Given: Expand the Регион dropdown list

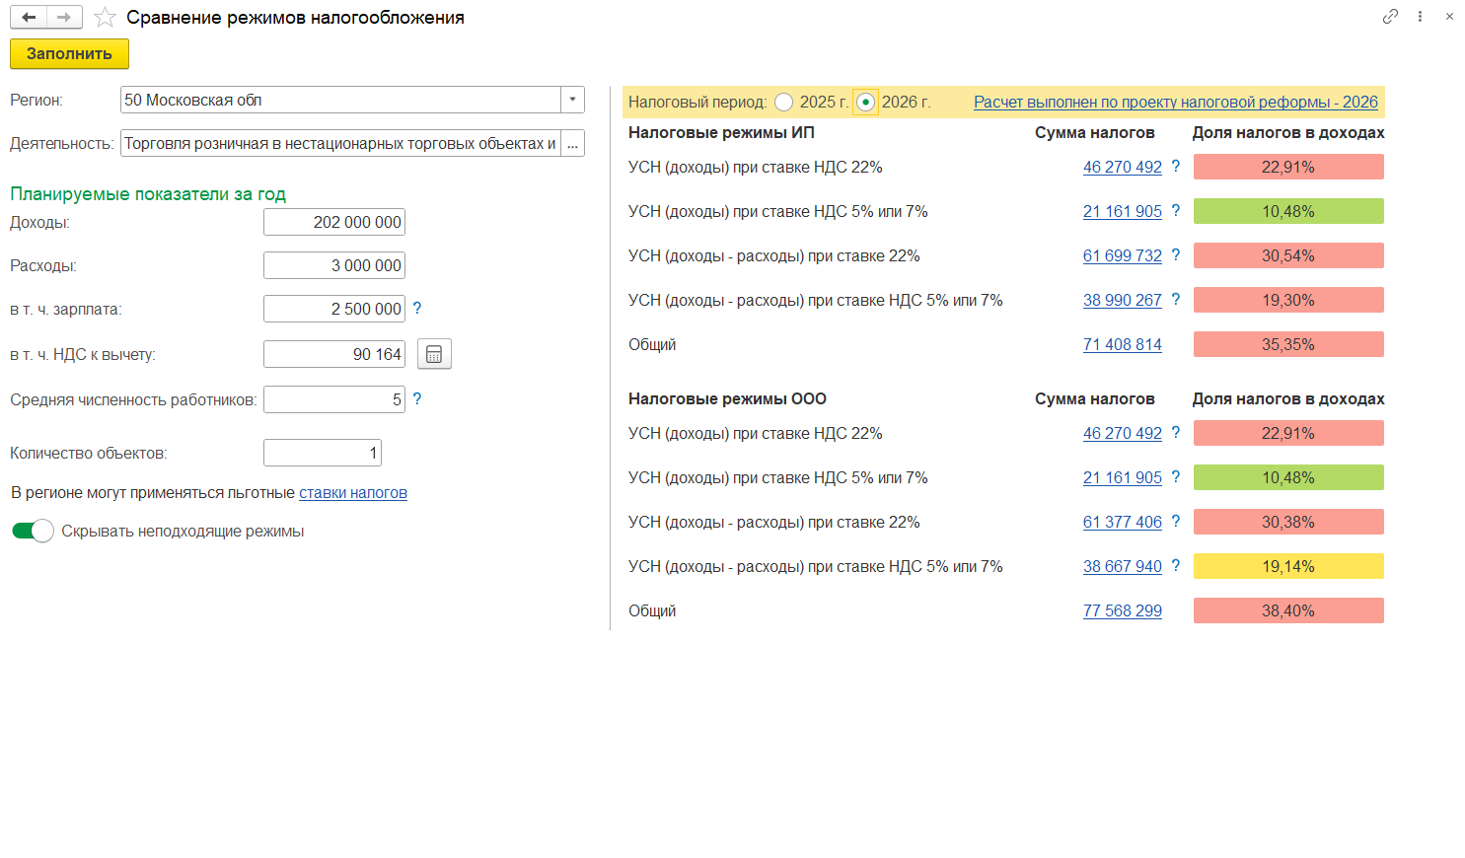Looking at the screenshot, I should coord(572,100).
